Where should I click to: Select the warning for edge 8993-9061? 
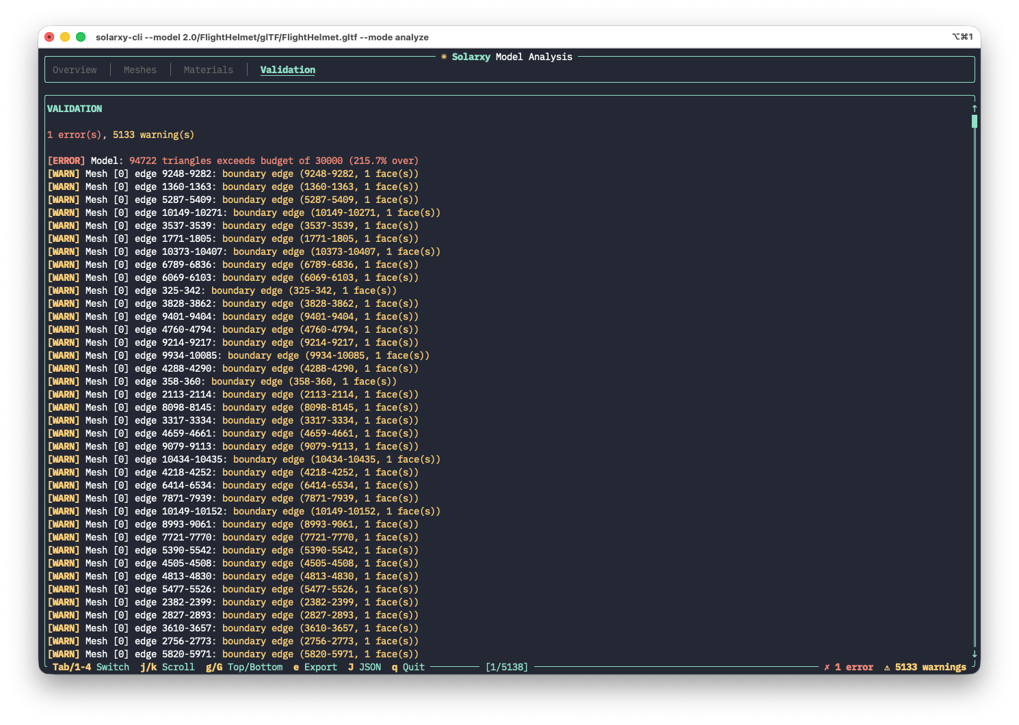pyautogui.click(x=233, y=524)
